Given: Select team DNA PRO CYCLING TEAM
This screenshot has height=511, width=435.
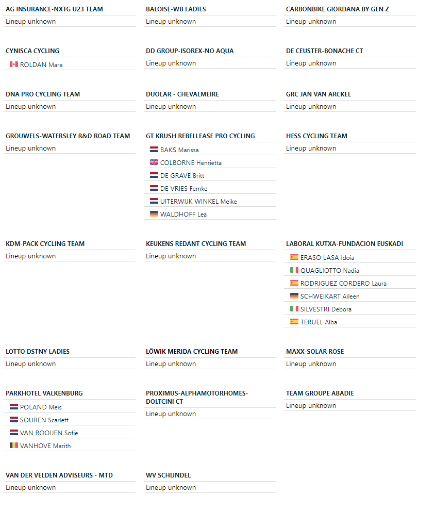Looking at the screenshot, I should tap(43, 94).
